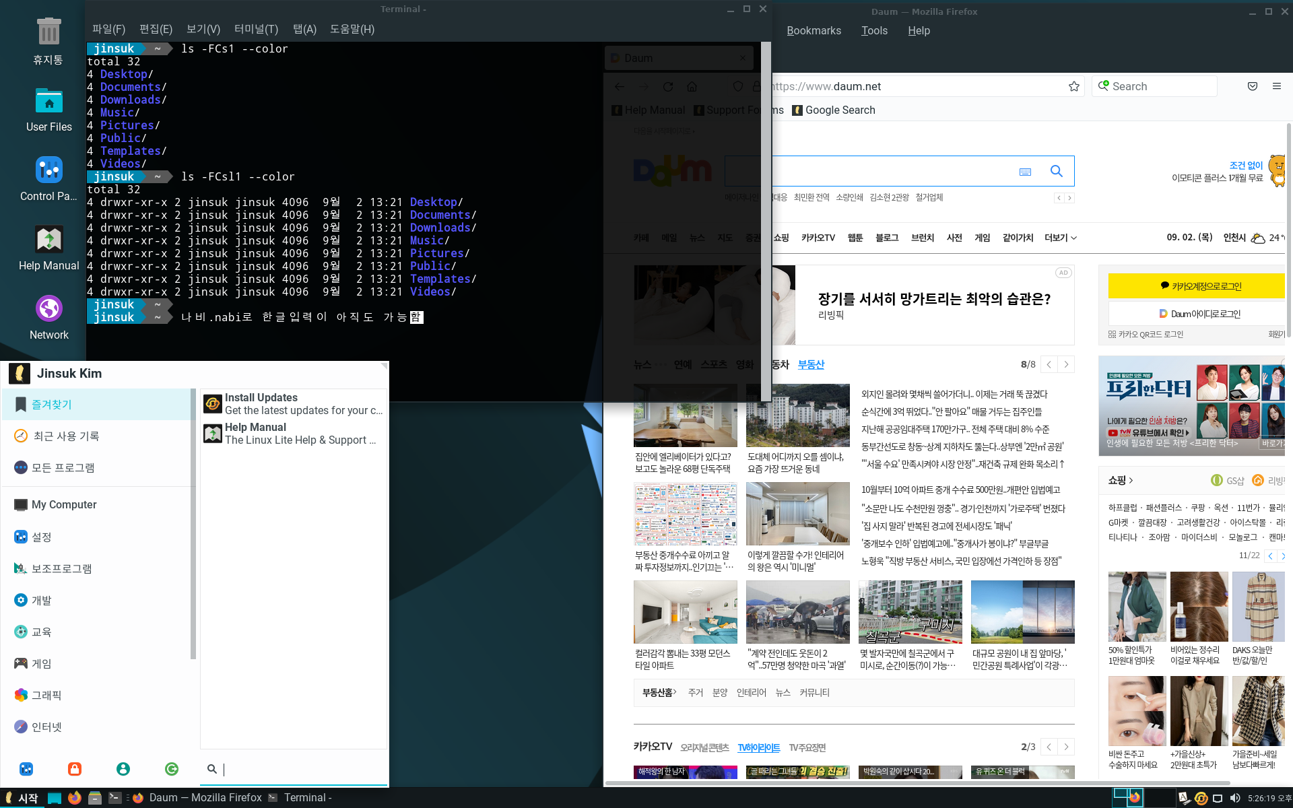This screenshot has height=808, width=1293.
Task: Select the 부동산 tab on Daum
Action: pos(811,364)
